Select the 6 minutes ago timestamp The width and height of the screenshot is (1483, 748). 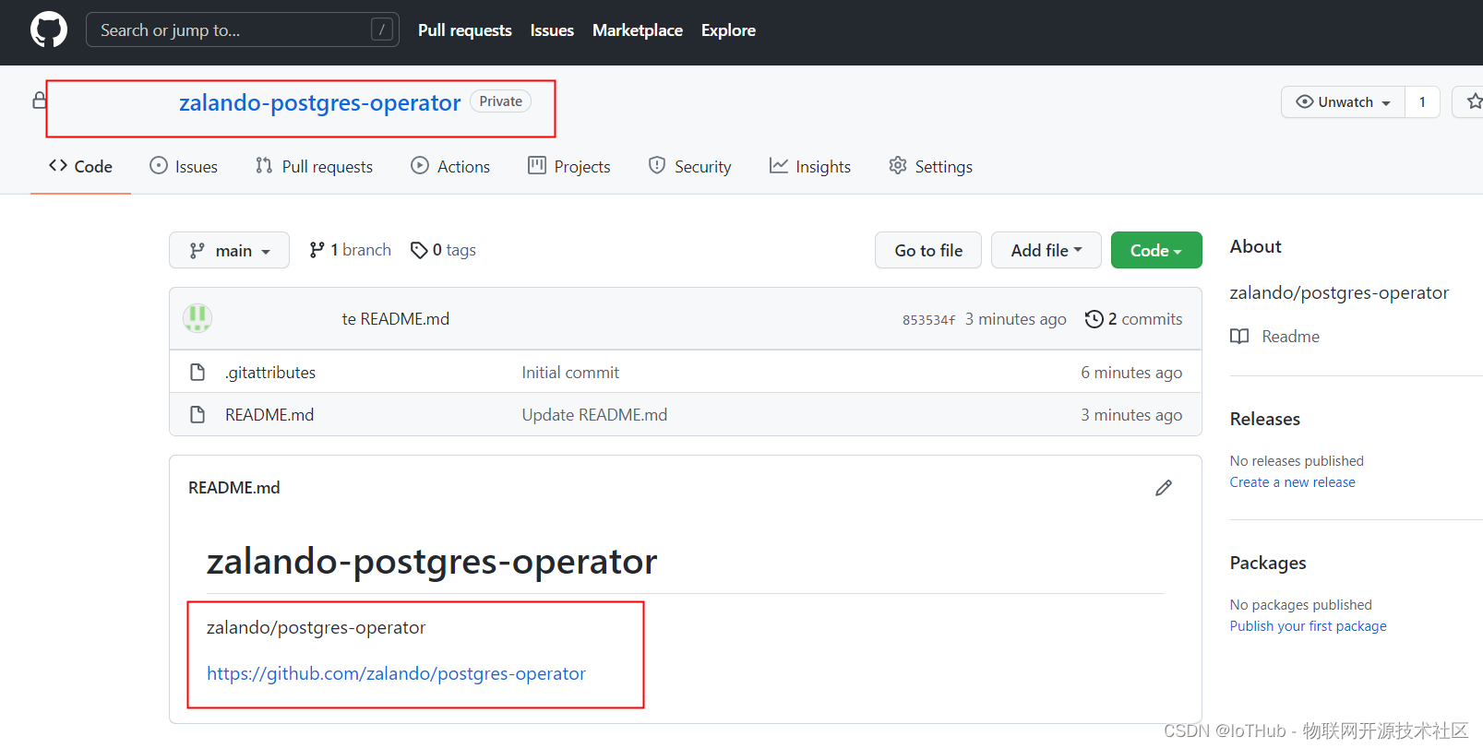click(1131, 373)
